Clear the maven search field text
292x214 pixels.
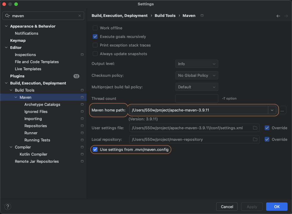(x=80, y=16)
